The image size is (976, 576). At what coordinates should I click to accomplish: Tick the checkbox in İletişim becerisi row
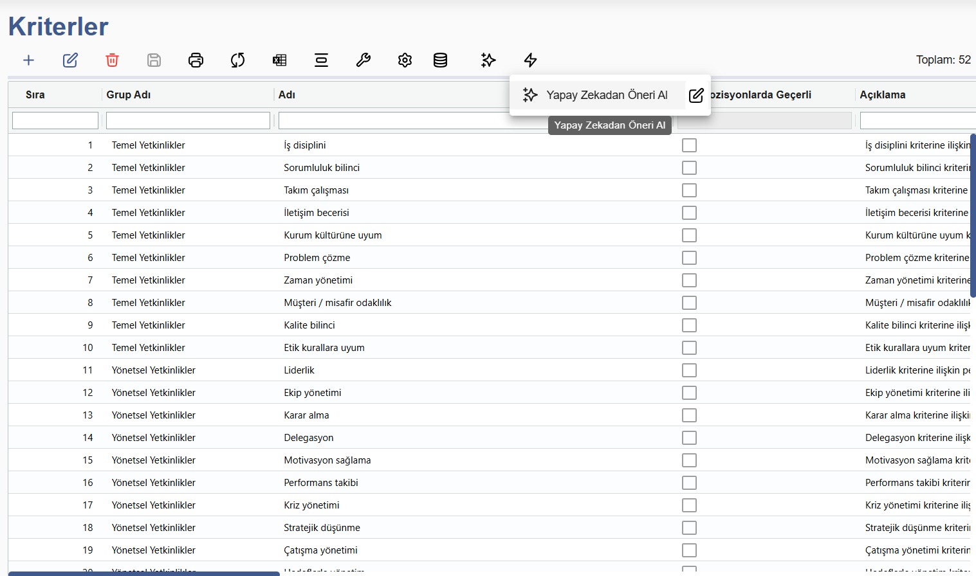click(x=689, y=213)
